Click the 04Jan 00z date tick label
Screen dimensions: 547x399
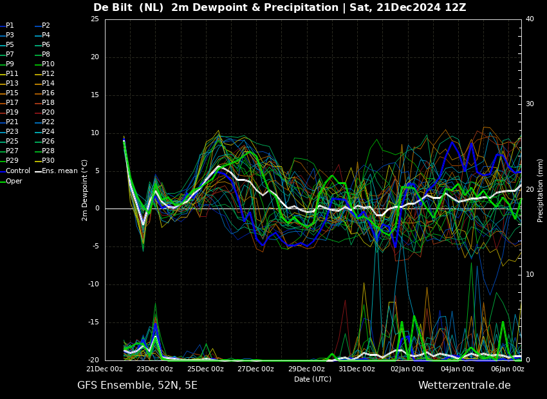click(458, 369)
